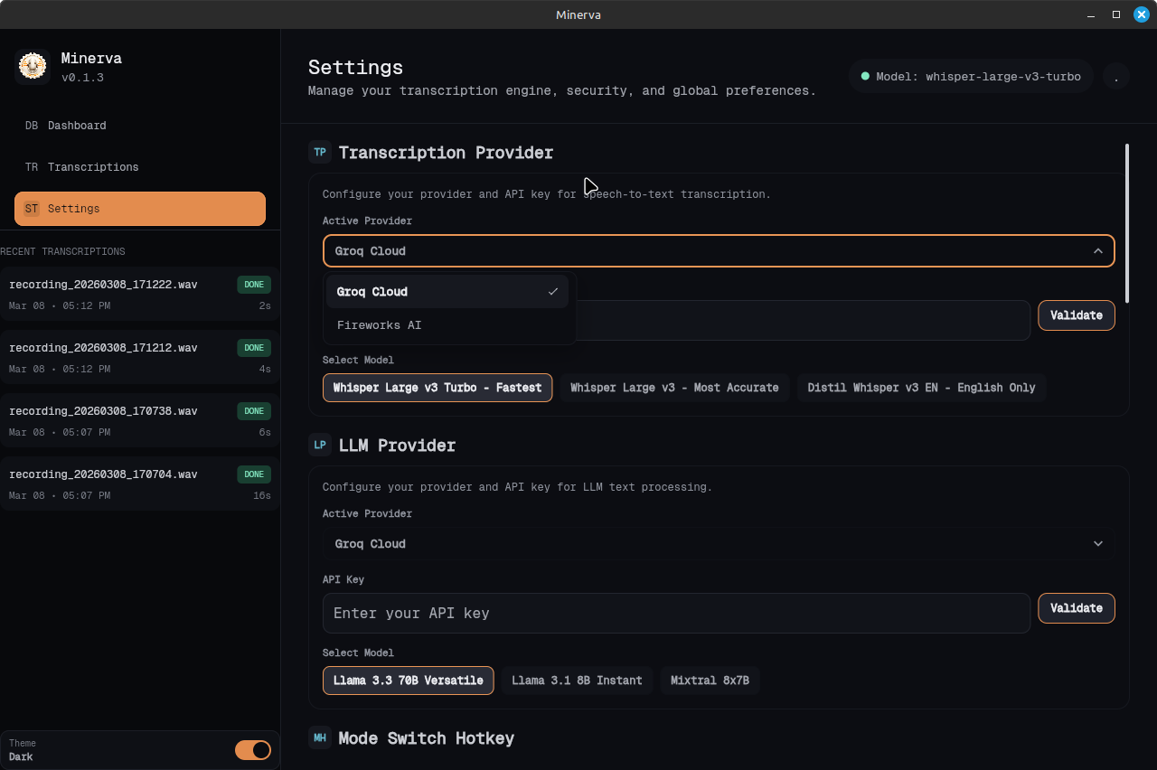The width and height of the screenshot is (1157, 770).
Task: Click the LP LLM Provider section icon
Action: pos(320,445)
